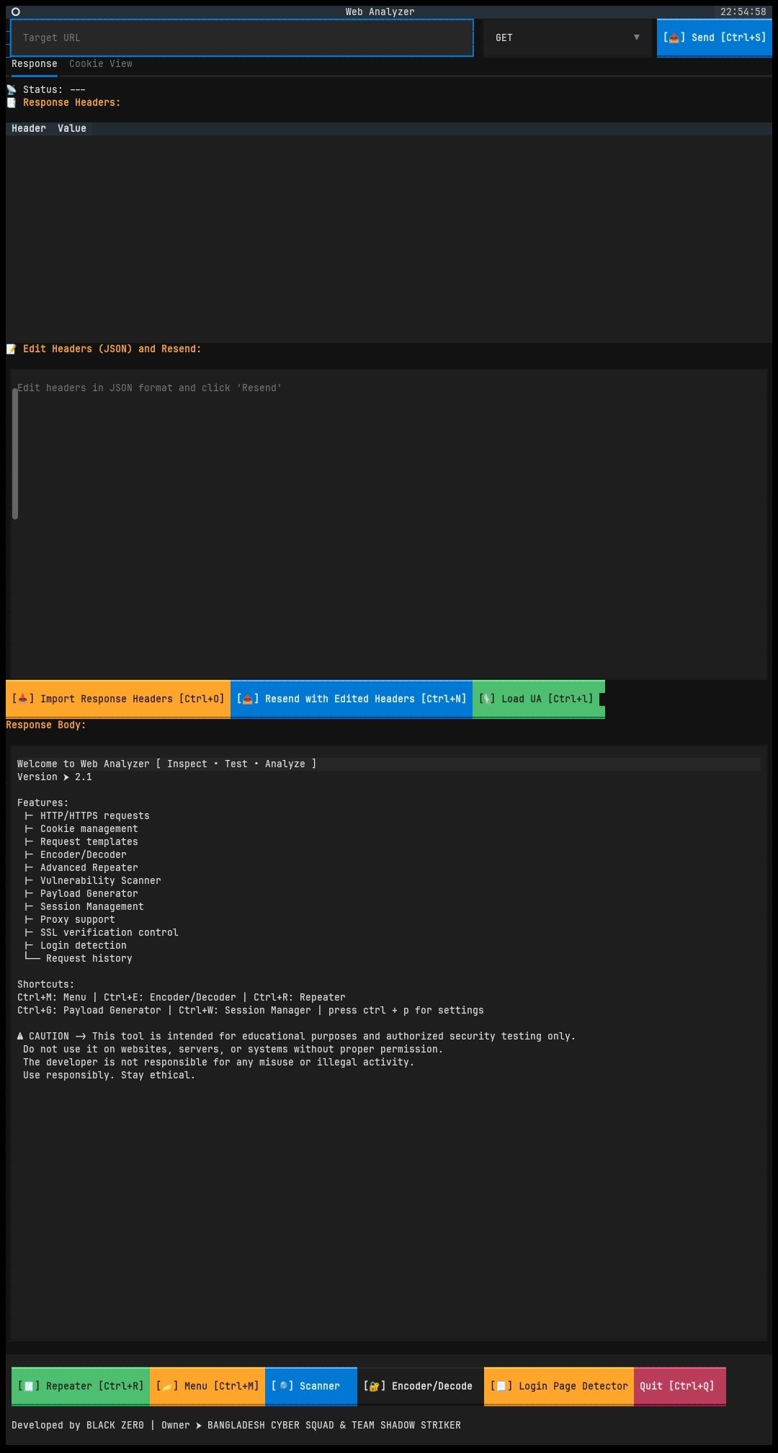Open the GET method dropdown
778x1453 pixels.
[568, 37]
